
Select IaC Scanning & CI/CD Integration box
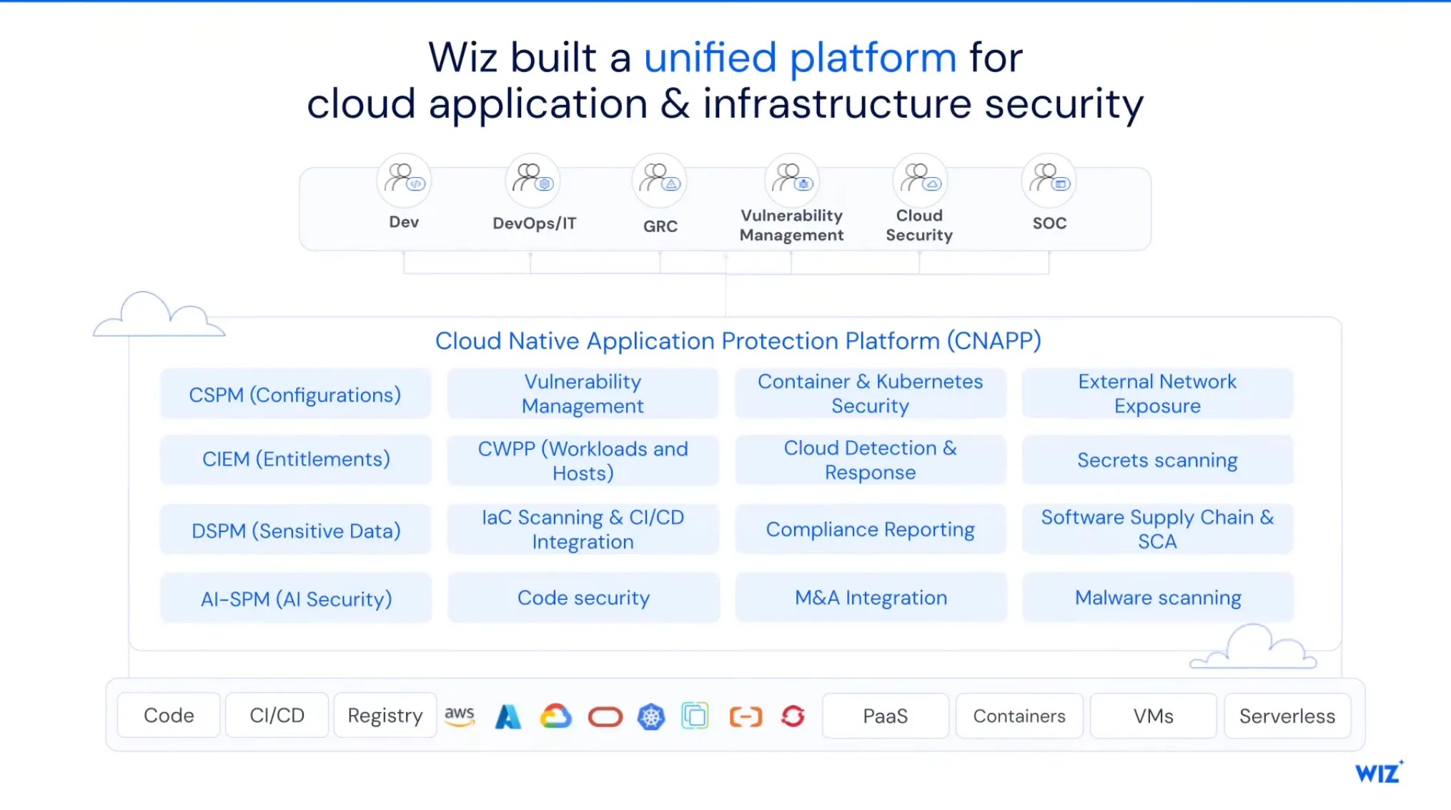583,529
